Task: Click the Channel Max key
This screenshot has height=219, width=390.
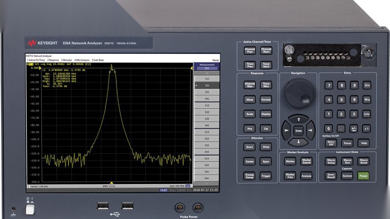Action: click(x=250, y=85)
